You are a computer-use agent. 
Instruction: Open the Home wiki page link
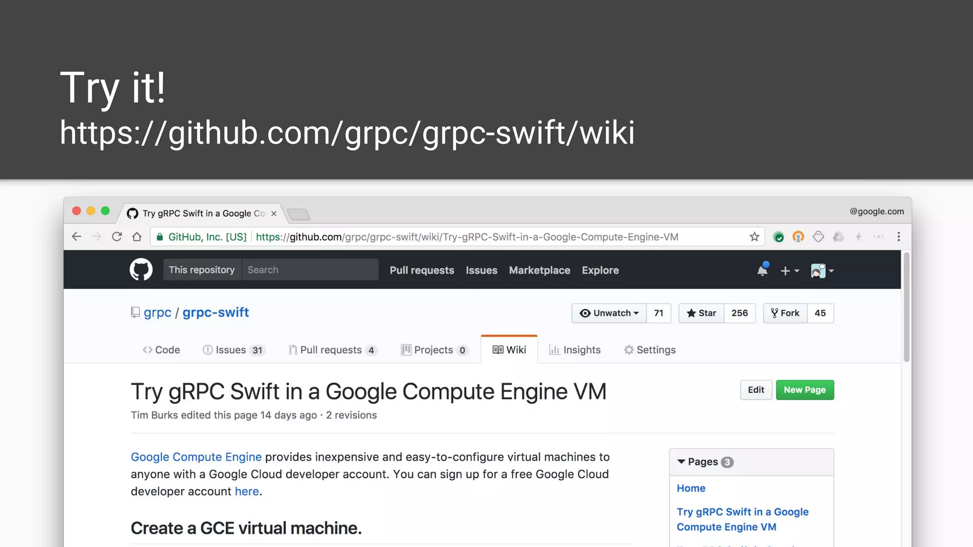pyautogui.click(x=691, y=488)
